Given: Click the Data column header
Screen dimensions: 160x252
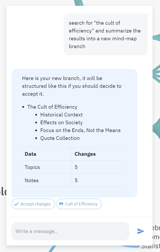Looking at the screenshot, I should (x=30, y=154).
